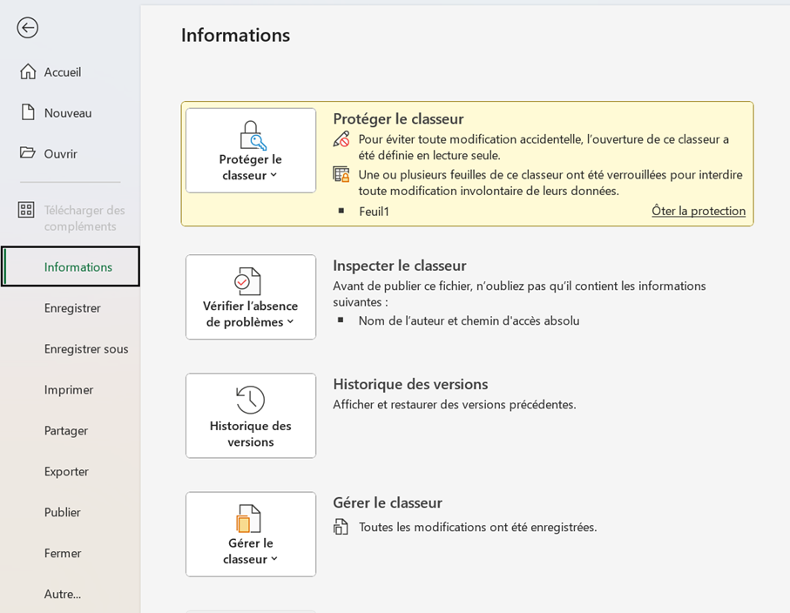
Task: Click the Protéger le classeur heading text
Action: pos(398,119)
